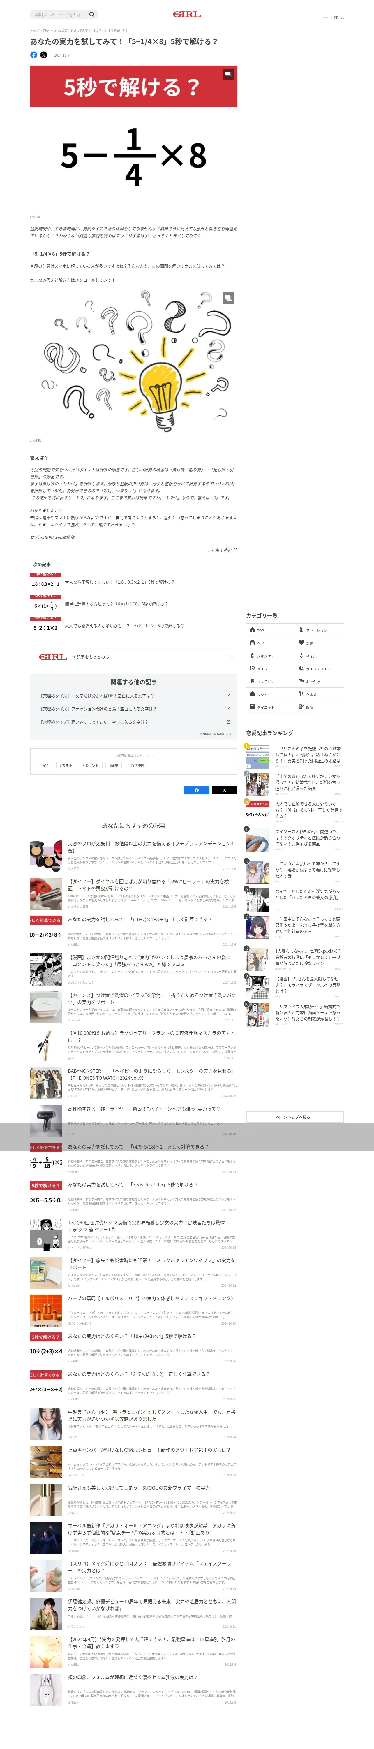Open gallery icon on the lightbulb illustration

point(229,297)
